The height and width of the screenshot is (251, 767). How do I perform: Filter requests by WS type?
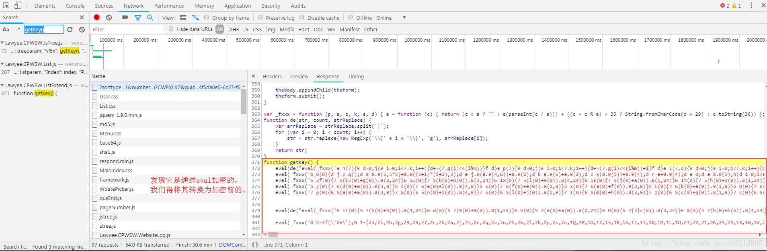[x=331, y=29]
